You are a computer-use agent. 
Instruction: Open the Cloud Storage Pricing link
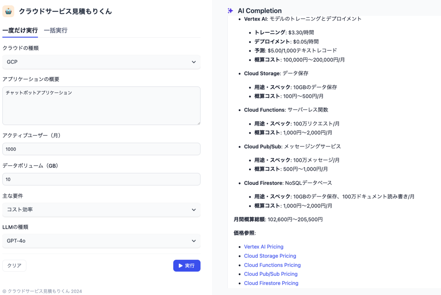pos(270,256)
